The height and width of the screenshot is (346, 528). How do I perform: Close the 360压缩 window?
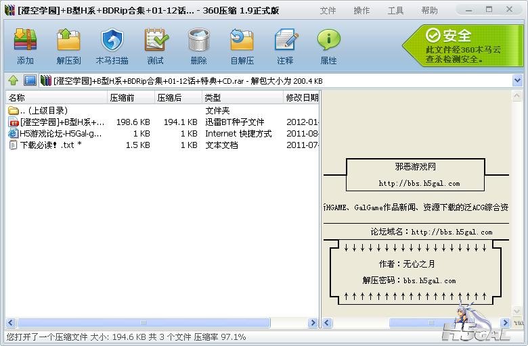pos(510,9)
